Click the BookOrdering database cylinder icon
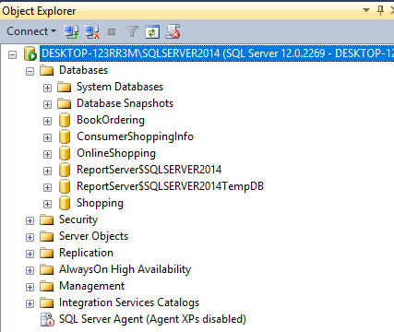This screenshot has width=394, height=332. click(65, 120)
